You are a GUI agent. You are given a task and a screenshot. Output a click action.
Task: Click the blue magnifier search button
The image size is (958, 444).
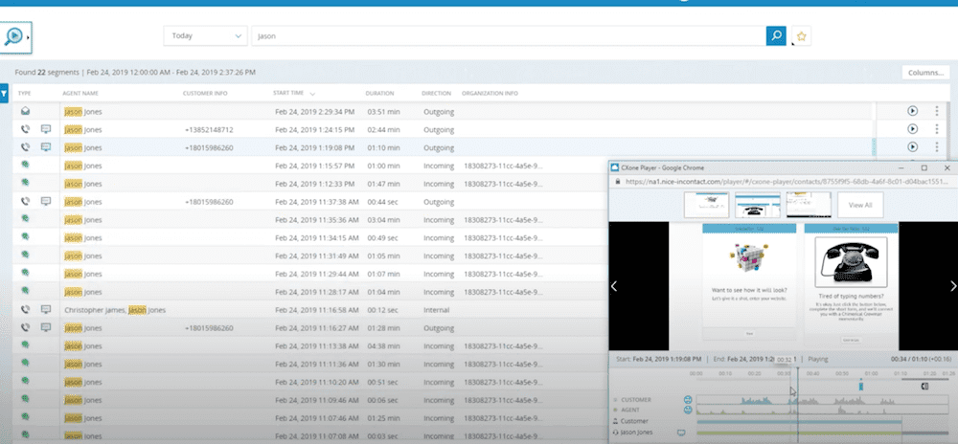coord(776,36)
